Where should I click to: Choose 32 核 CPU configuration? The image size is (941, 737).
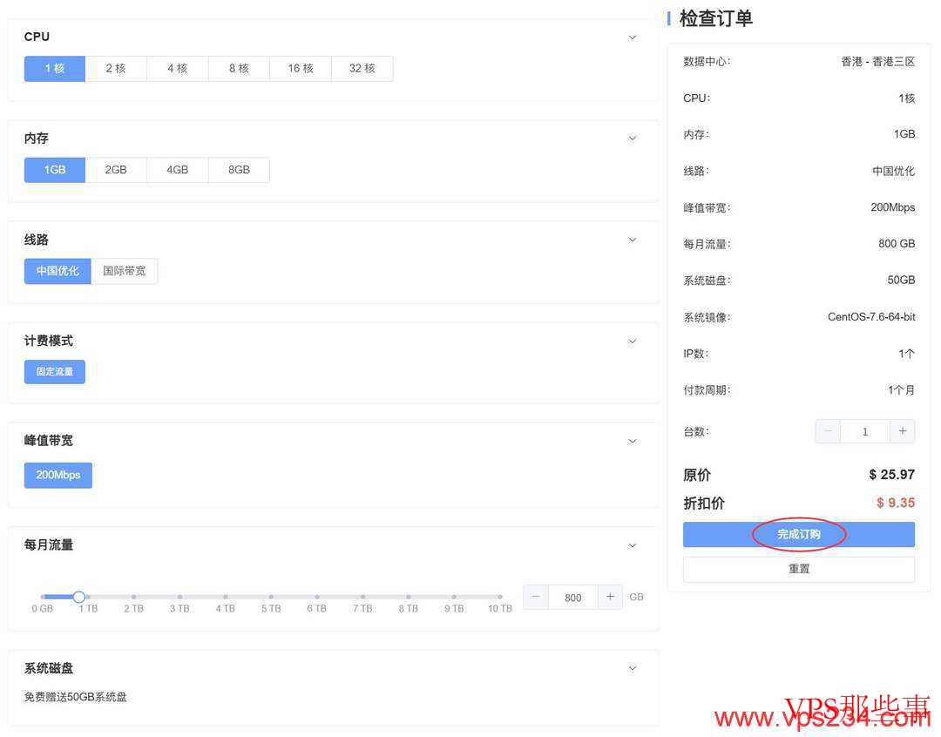362,68
